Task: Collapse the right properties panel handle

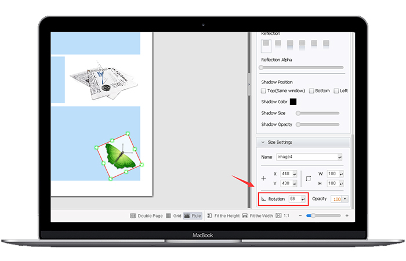Action: (x=249, y=84)
